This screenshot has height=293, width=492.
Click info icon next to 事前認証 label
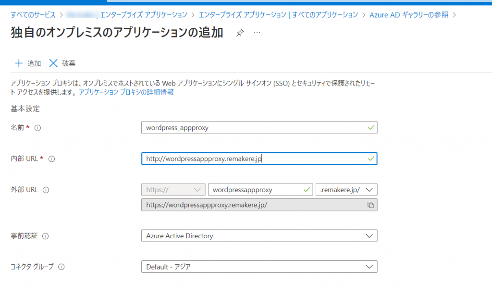[x=46, y=236]
